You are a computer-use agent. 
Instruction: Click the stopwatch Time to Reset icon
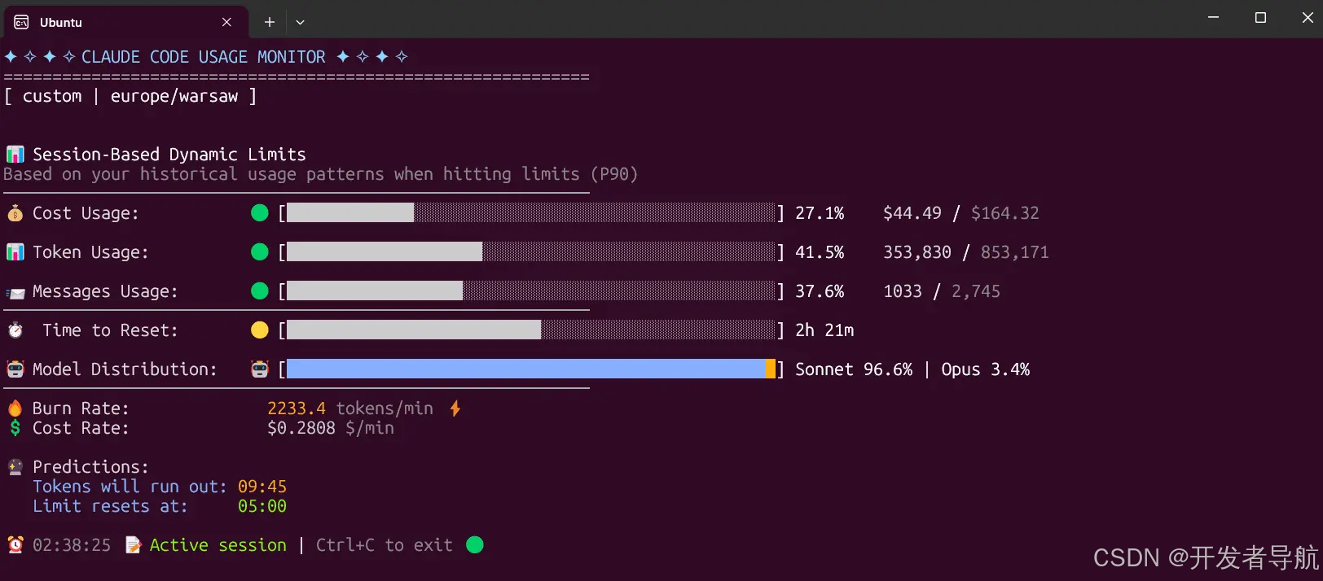pyautogui.click(x=15, y=330)
